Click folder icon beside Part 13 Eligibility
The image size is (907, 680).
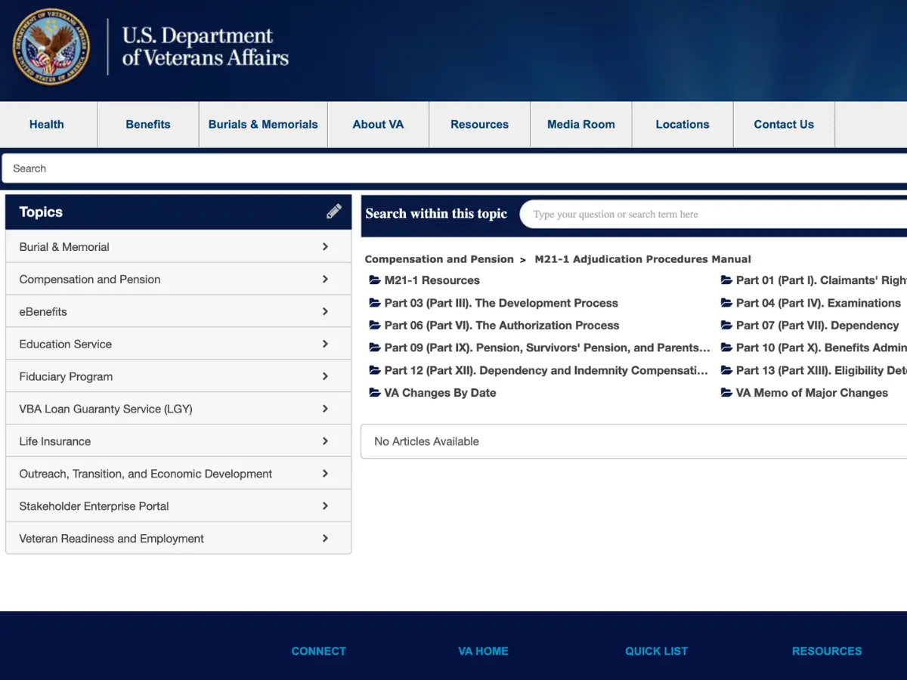pos(727,370)
